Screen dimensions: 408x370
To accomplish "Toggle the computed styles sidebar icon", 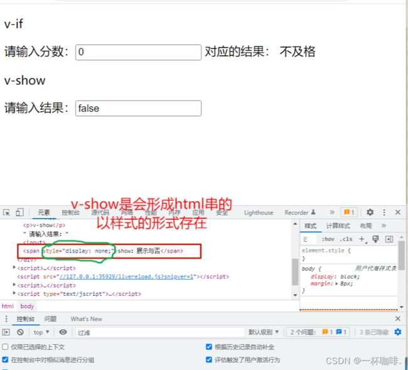I will tap(389, 239).
